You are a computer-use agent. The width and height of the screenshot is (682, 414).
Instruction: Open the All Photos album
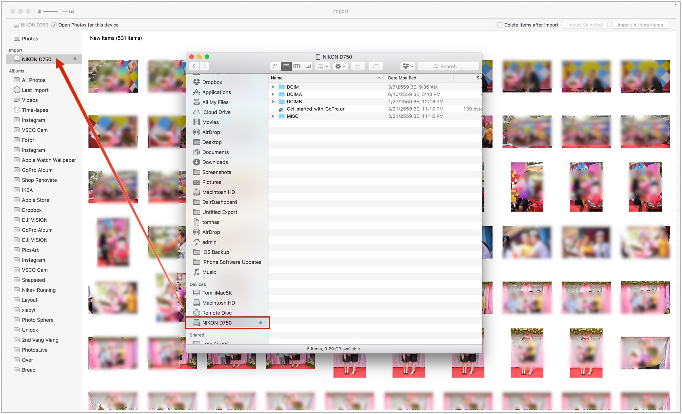[x=33, y=80]
